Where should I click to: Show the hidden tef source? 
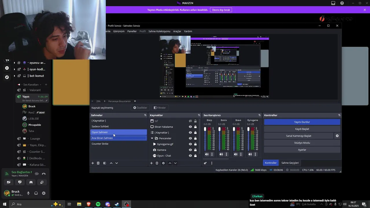190,121
